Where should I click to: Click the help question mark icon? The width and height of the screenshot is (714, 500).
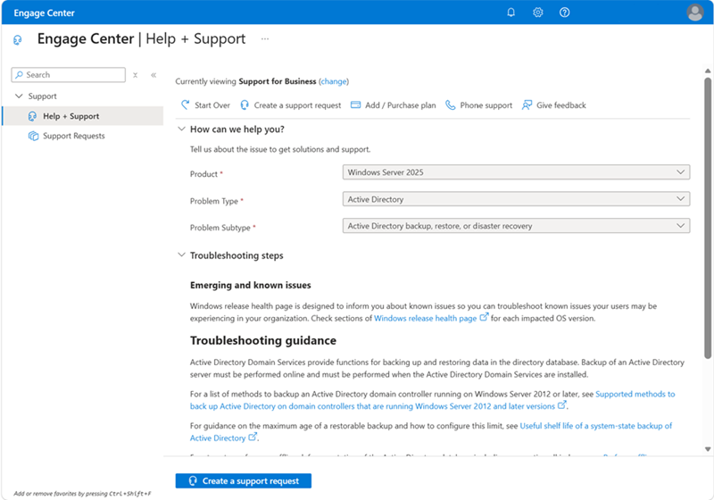564,12
